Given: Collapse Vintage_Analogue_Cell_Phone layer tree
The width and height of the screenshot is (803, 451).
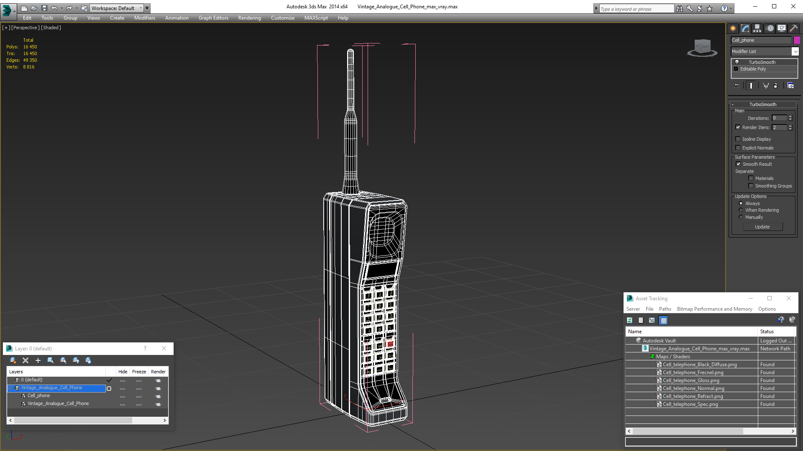Looking at the screenshot, I should (10, 388).
